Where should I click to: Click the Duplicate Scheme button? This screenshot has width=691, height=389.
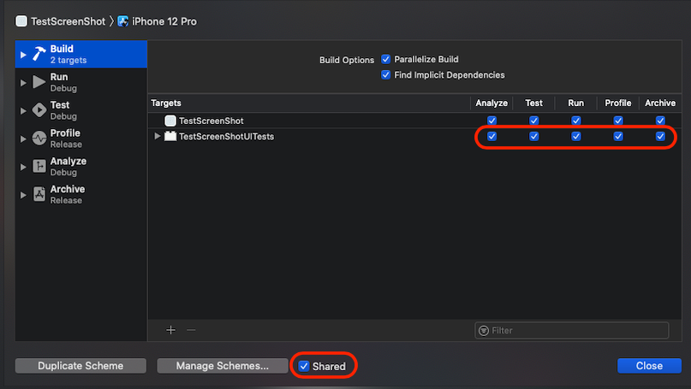coord(80,366)
